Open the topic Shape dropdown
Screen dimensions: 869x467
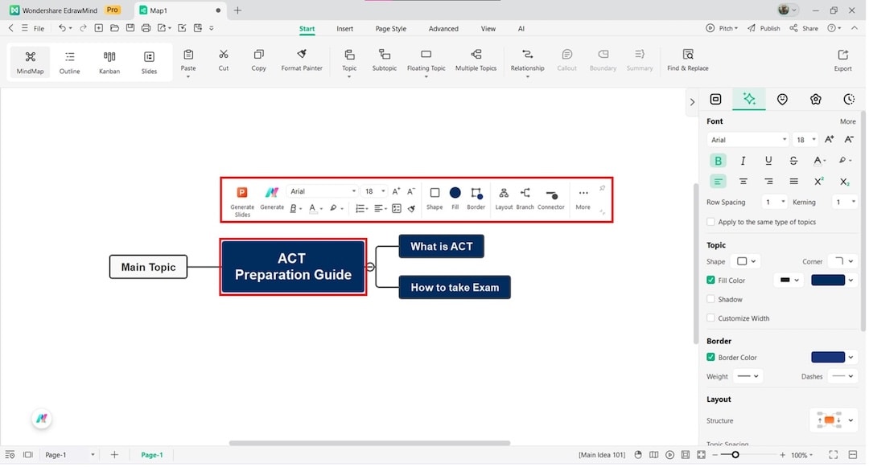click(x=747, y=261)
